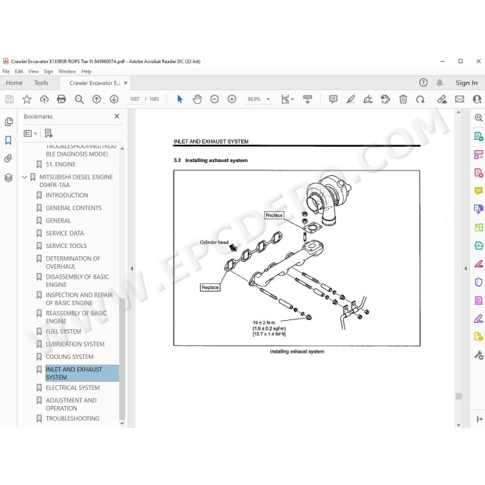This screenshot has height=485, width=485.
Task: Toggle page thumbnails panel
Action: tap(8, 121)
